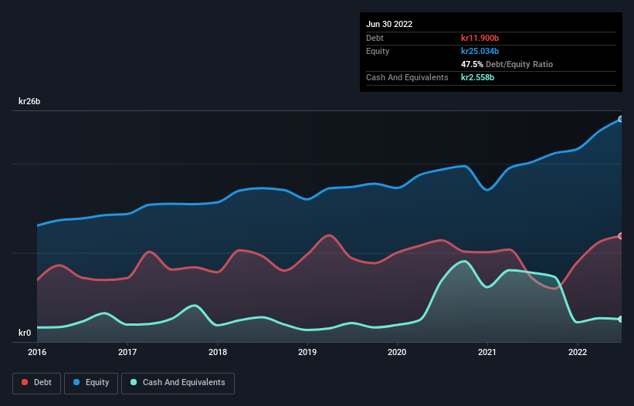634x406 pixels.
Task: Click the 2020 x-axis label
Action: tap(397, 352)
